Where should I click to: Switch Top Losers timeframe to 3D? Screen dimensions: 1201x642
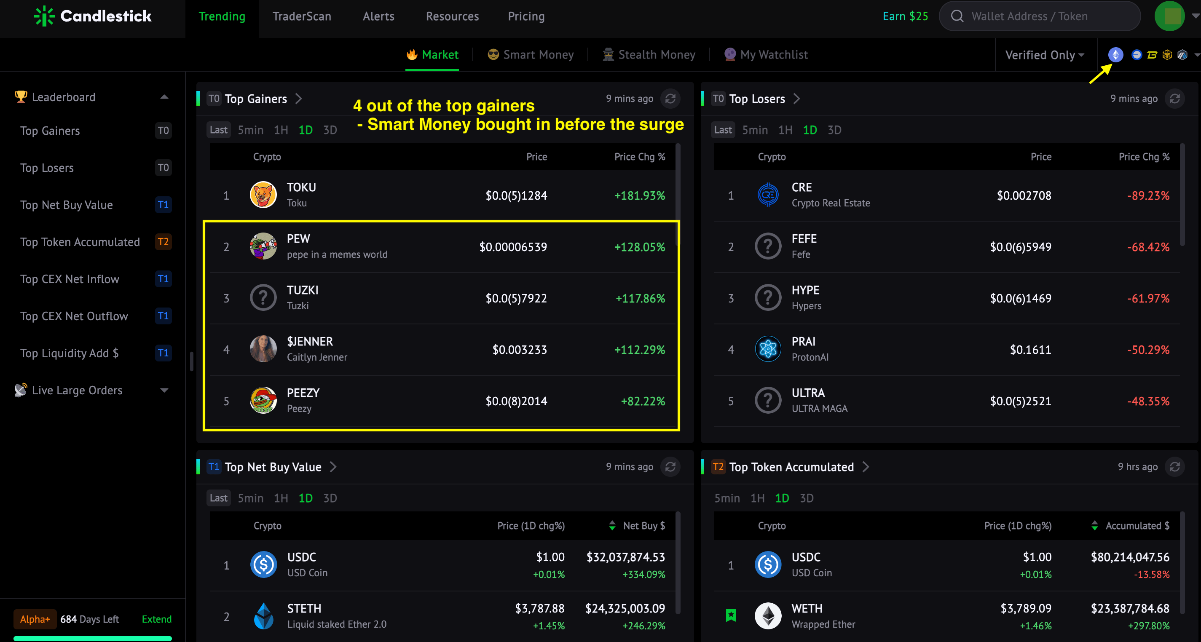pos(834,130)
